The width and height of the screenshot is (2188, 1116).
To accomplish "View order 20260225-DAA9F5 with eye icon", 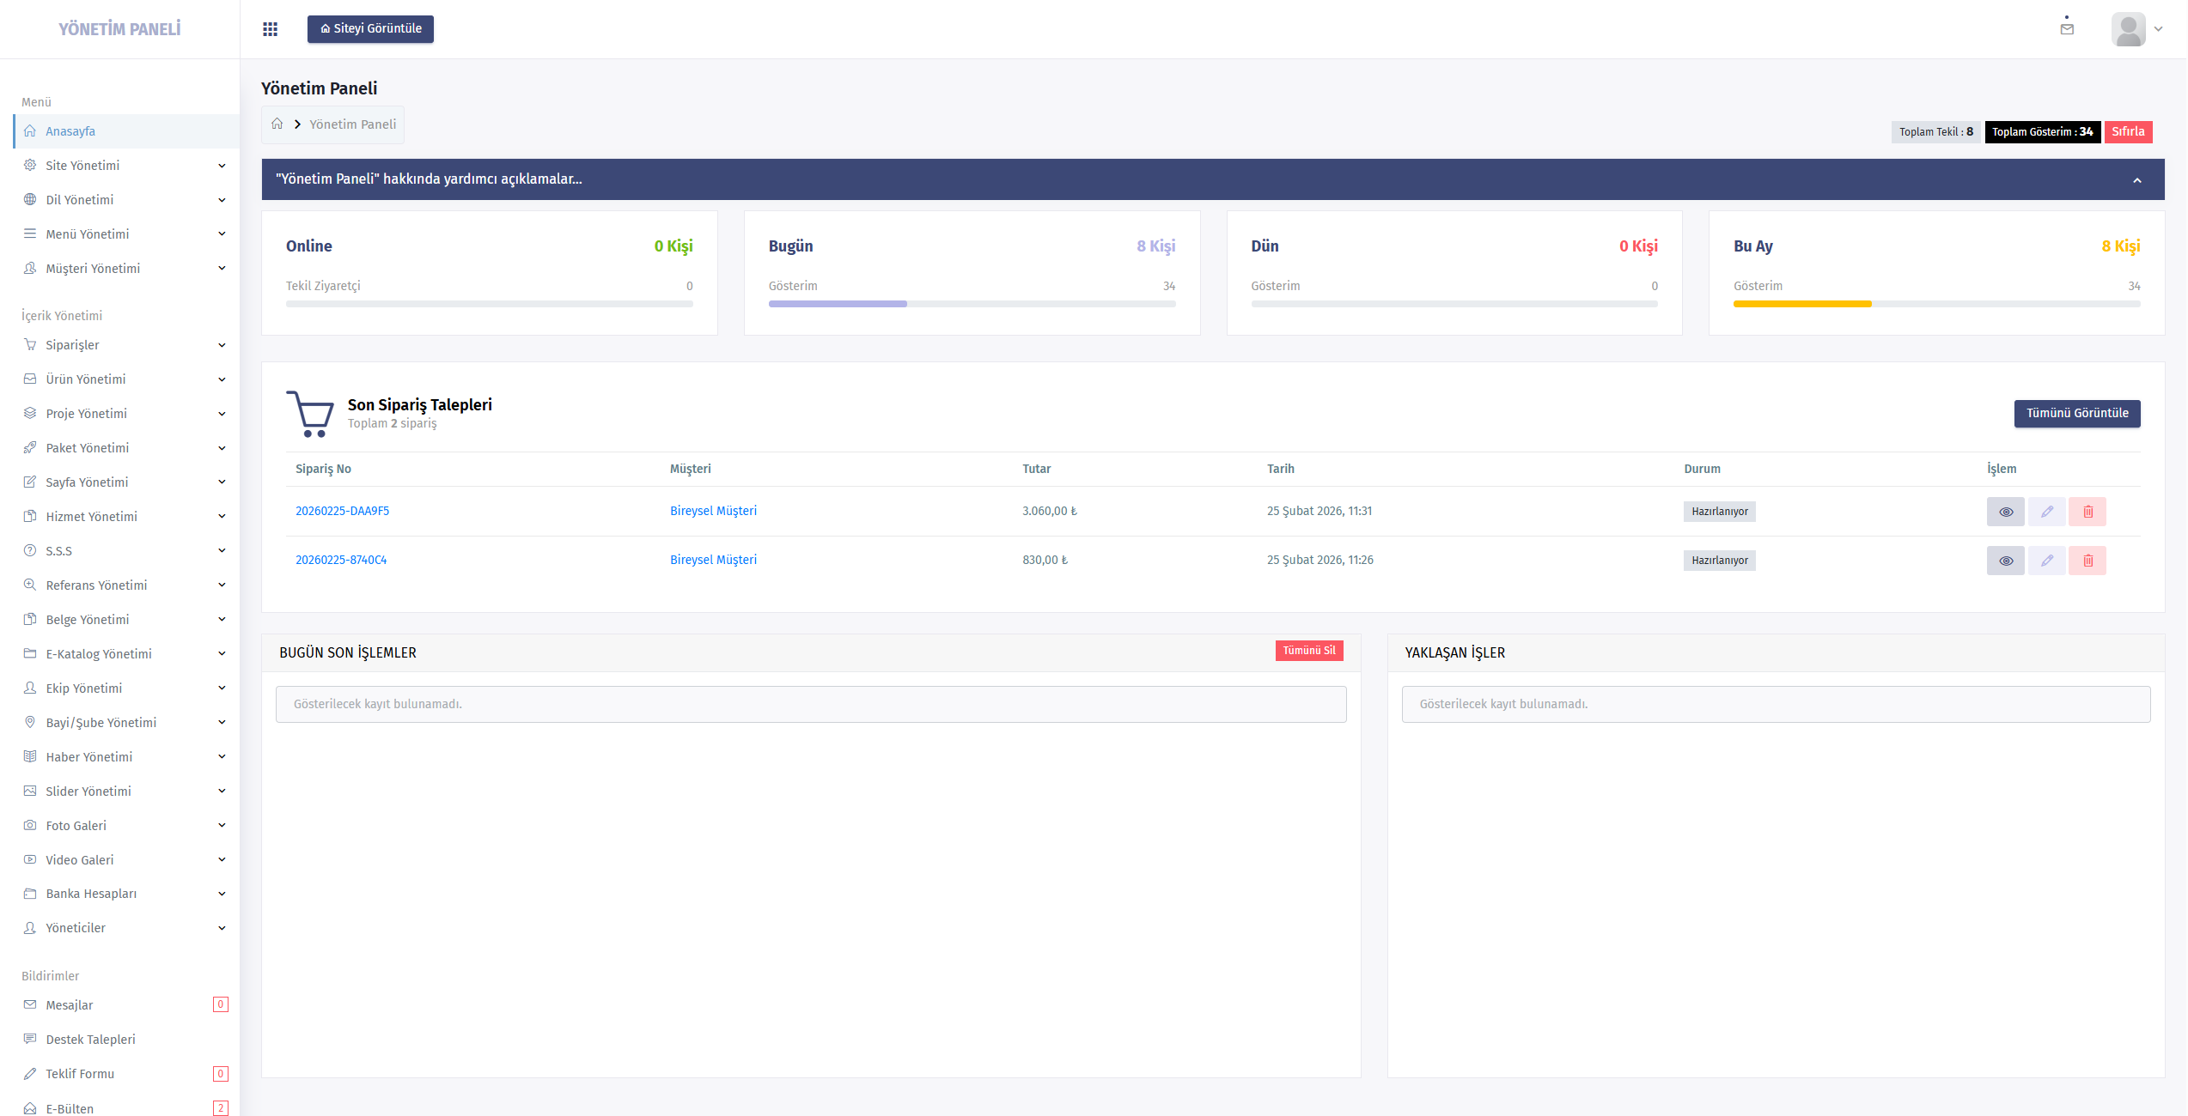I will (x=2005, y=512).
